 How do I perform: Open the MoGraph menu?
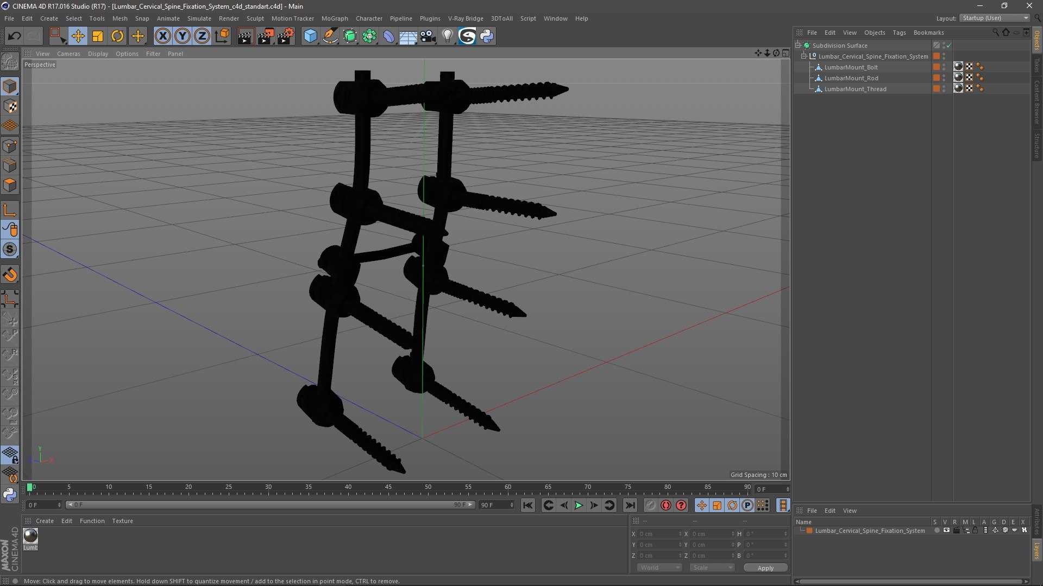pyautogui.click(x=335, y=18)
